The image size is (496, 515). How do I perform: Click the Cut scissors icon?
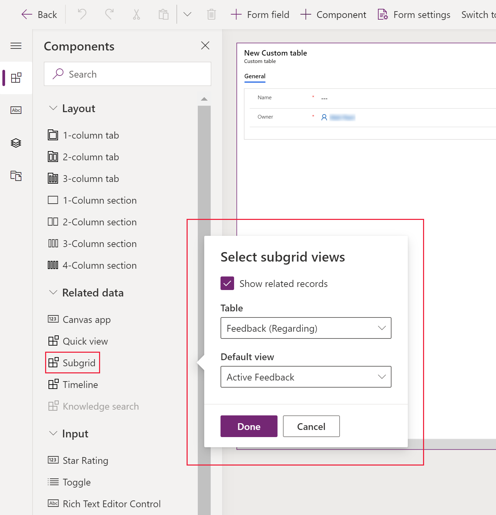click(x=136, y=14)
